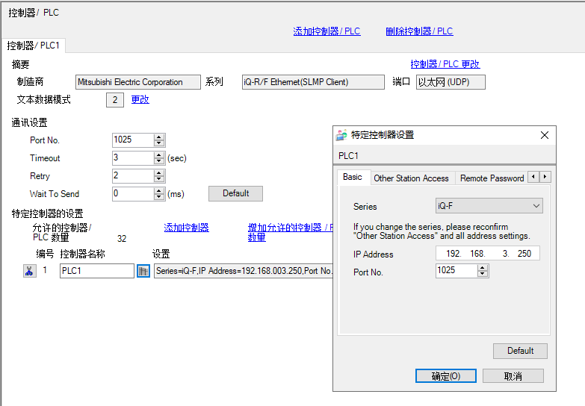Increase the dialog Port No. spinner
This screenshot has width=585, height=406.
point(483,269)
